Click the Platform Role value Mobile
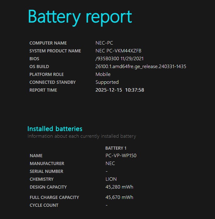 (103, 74)
